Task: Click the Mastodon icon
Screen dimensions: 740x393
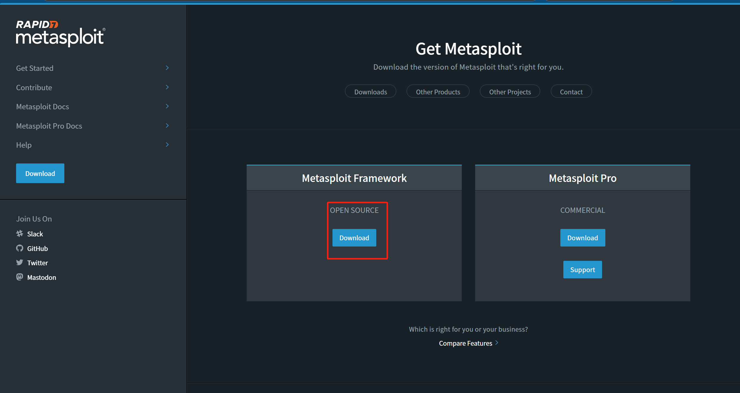Action: point(20,277)
